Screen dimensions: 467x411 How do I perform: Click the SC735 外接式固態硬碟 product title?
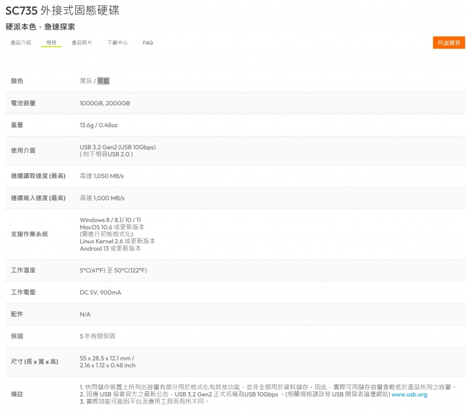(71, 12)
